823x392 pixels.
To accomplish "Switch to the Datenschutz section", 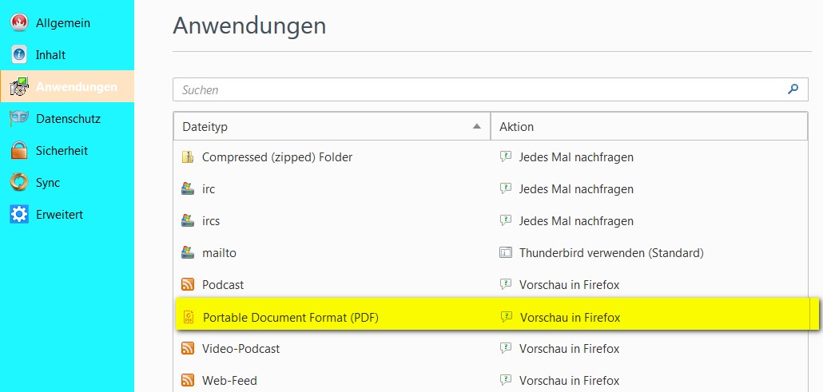I will pyautogui.click(x=68, y=119).
